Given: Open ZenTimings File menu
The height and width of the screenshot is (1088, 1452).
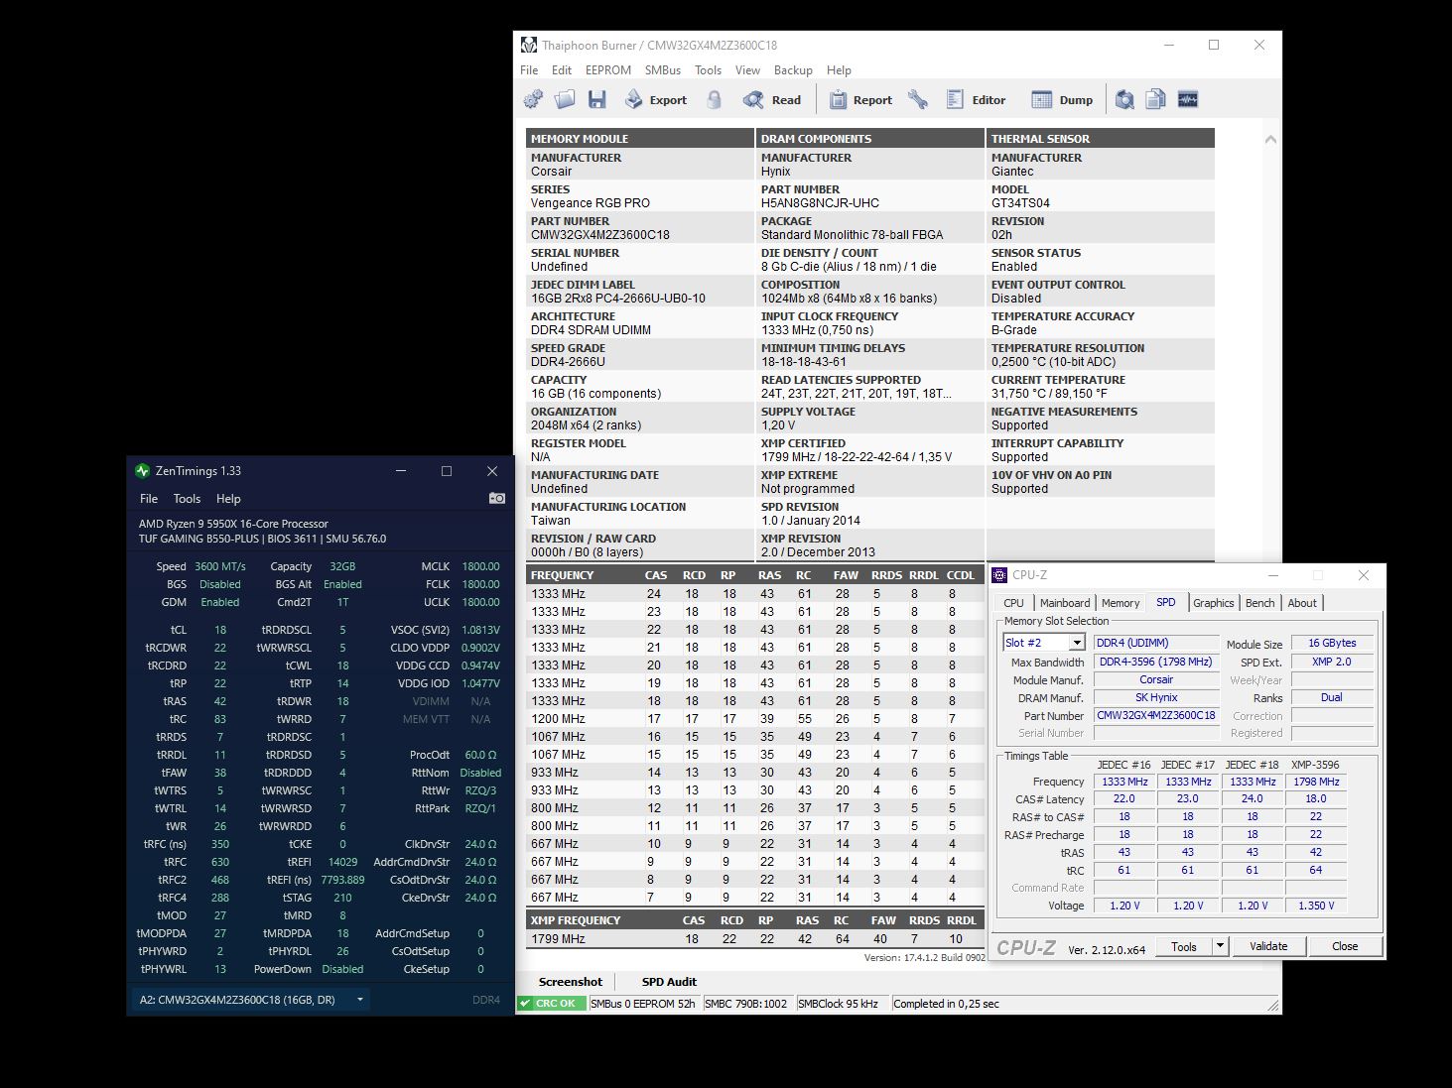Looking at the screenshot, I should coord(149,499).
